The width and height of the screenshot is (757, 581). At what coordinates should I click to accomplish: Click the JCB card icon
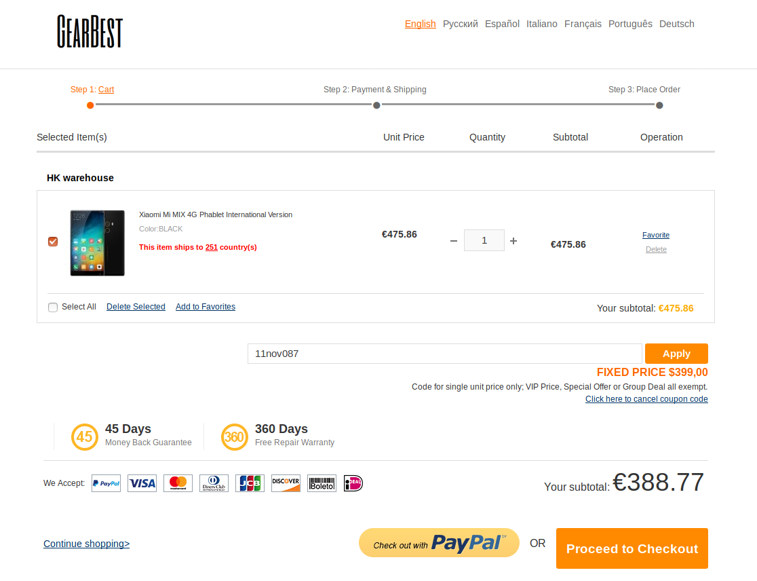pos(250,483)
